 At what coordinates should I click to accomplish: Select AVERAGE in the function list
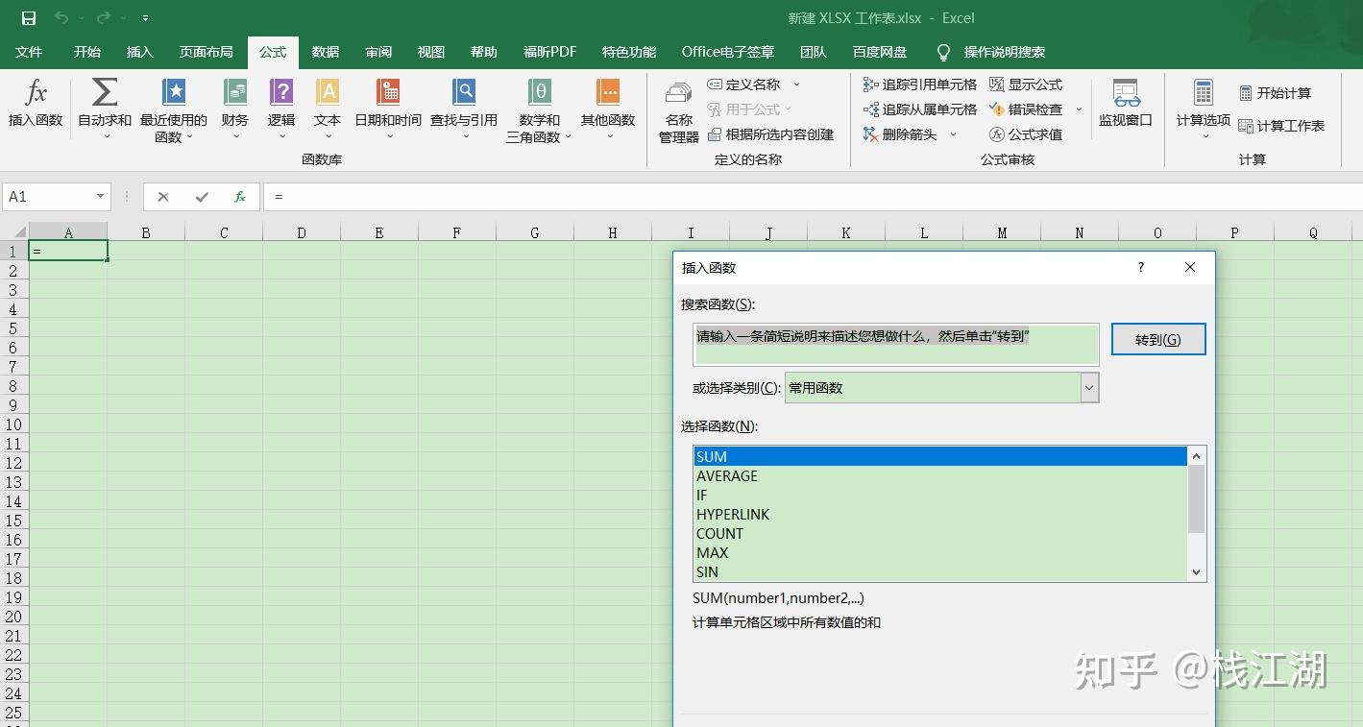pos(940,476)
